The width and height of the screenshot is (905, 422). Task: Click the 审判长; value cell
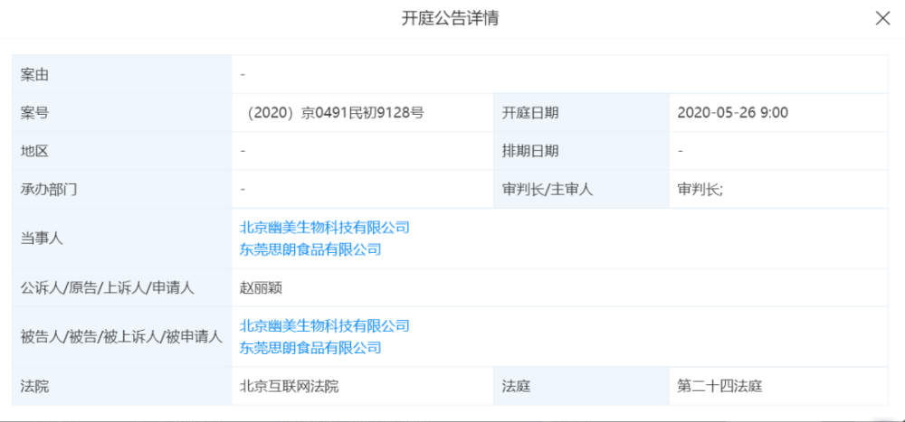(700, 190)
